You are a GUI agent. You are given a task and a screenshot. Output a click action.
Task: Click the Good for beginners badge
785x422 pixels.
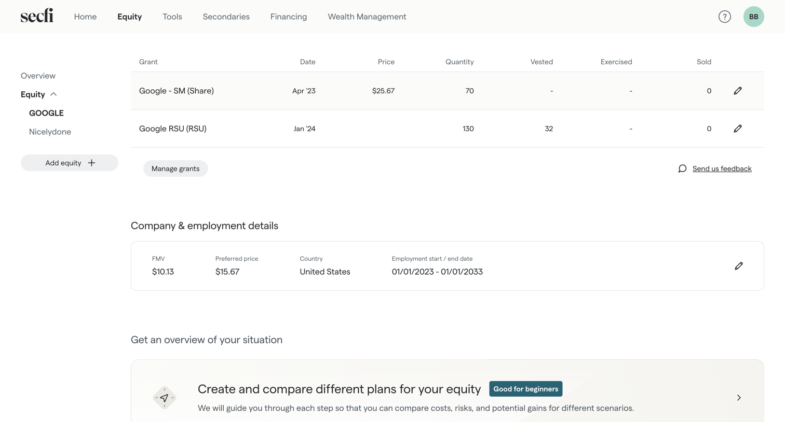tap(525, 389)
